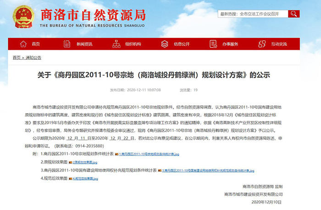Click the stacked layers icon for 信息公开

pyautogui.click(x=165, y=44)
